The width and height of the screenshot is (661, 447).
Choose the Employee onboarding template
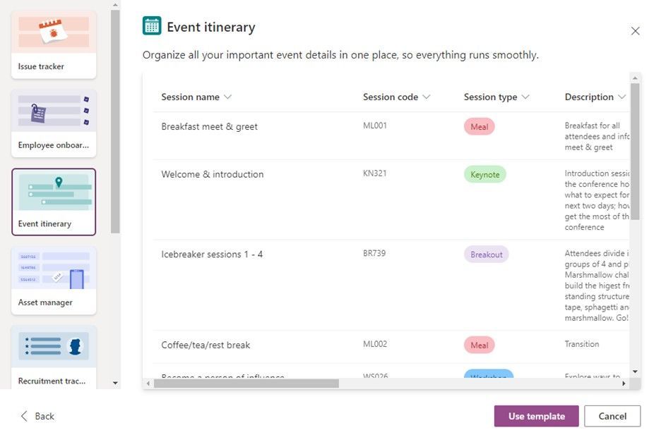(54, 123)
